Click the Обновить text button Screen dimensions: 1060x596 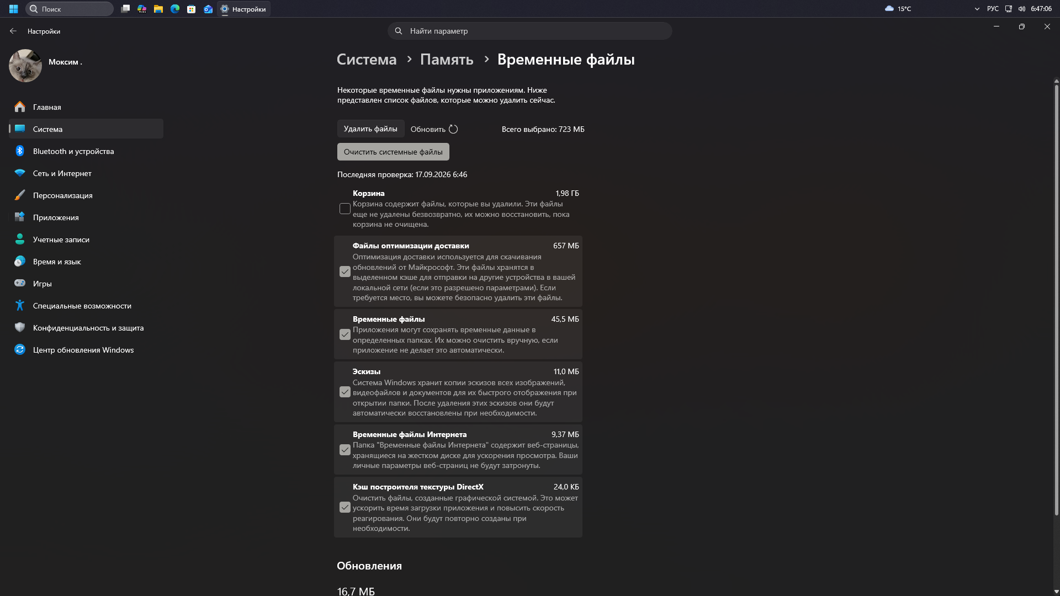pos(428,129)
